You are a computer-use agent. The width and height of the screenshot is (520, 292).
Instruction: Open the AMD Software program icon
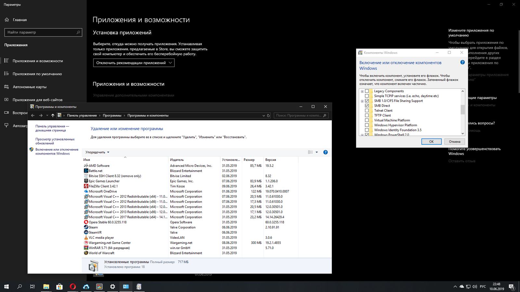coord(86,165)
